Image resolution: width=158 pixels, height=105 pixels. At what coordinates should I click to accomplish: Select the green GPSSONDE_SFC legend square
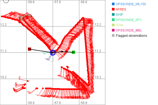[x=113, y=20]
